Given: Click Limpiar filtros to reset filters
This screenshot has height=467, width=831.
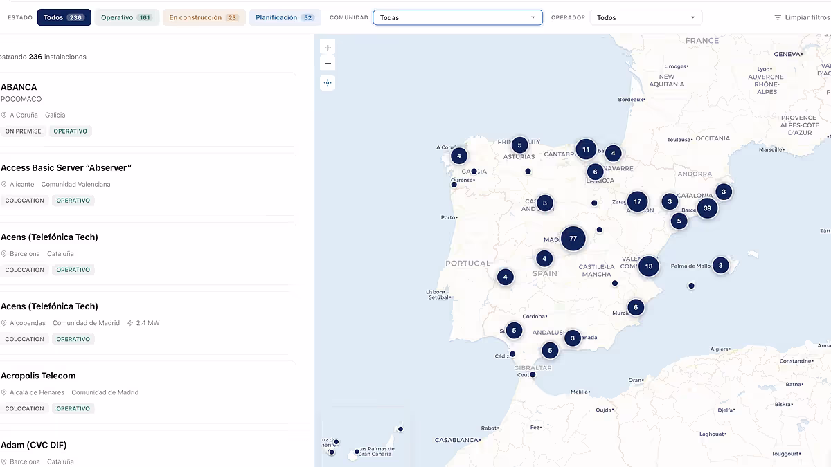Looking at the screenshot, I should pyautogui.click(x=801, y=17).
